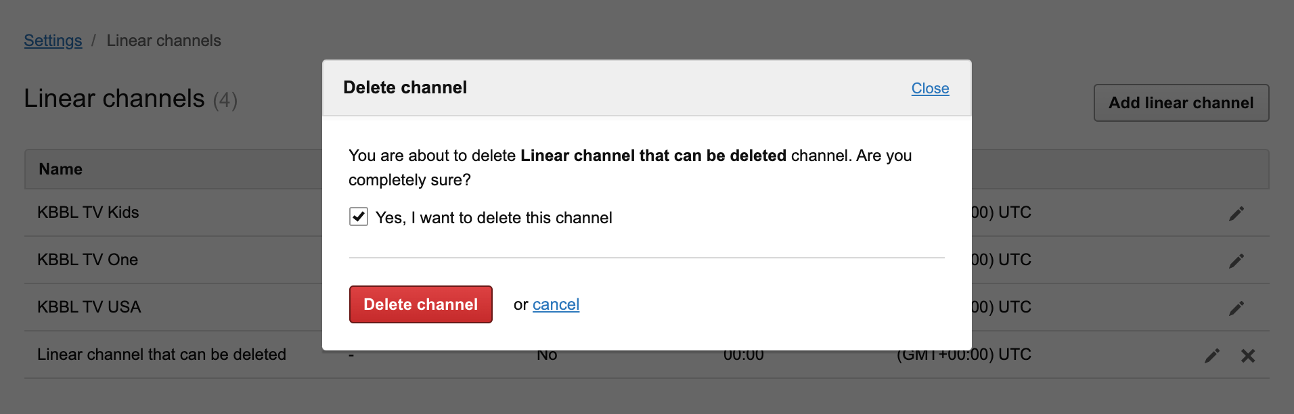
Task: Open the edit pencil for KBBL TV USA
Action: point(1236,308)
